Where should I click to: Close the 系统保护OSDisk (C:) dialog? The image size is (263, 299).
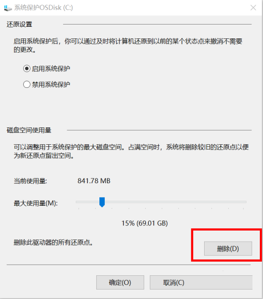pos(253,7)
